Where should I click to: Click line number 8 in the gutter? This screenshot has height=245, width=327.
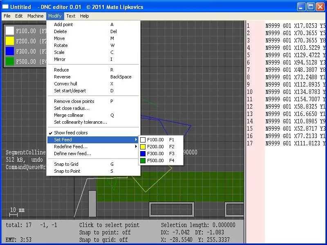248,77
